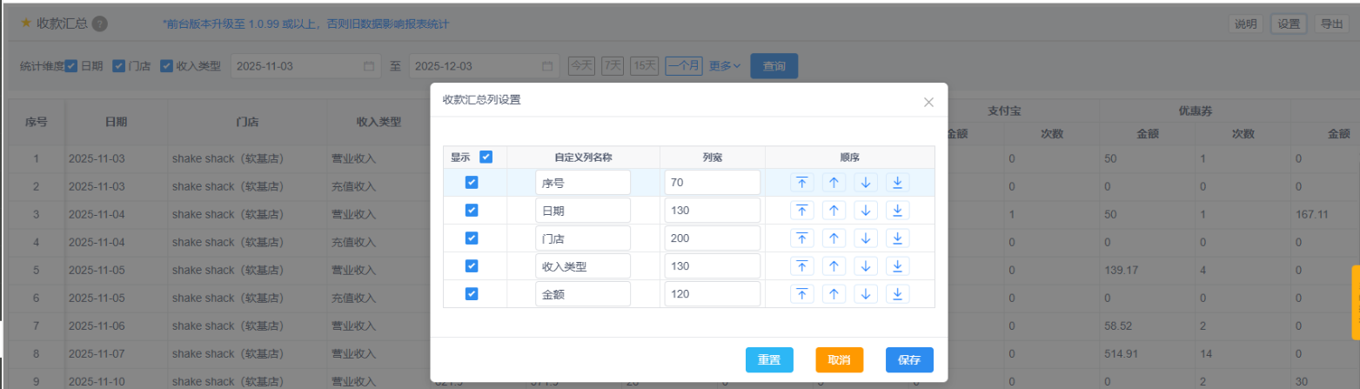Image resolution: width=1360 pixels, height=389 pixels.
Task: Move 收入类型 row to bottom
Action: click(898, 265)
